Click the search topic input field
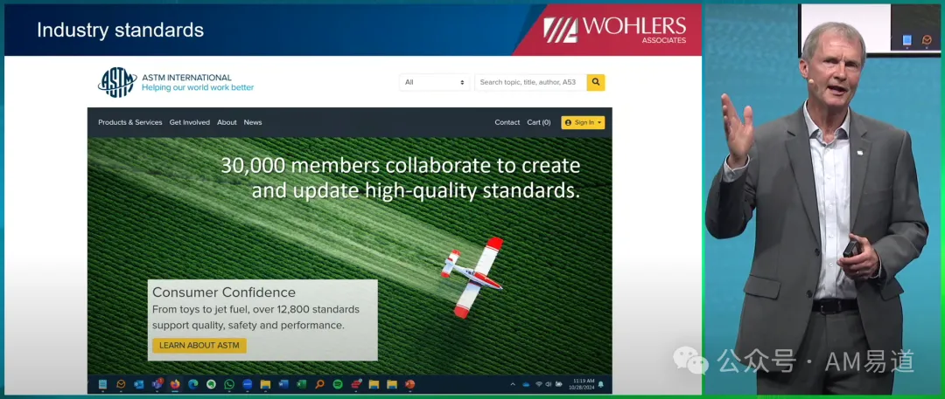The image size is (945, 399). 530,82
